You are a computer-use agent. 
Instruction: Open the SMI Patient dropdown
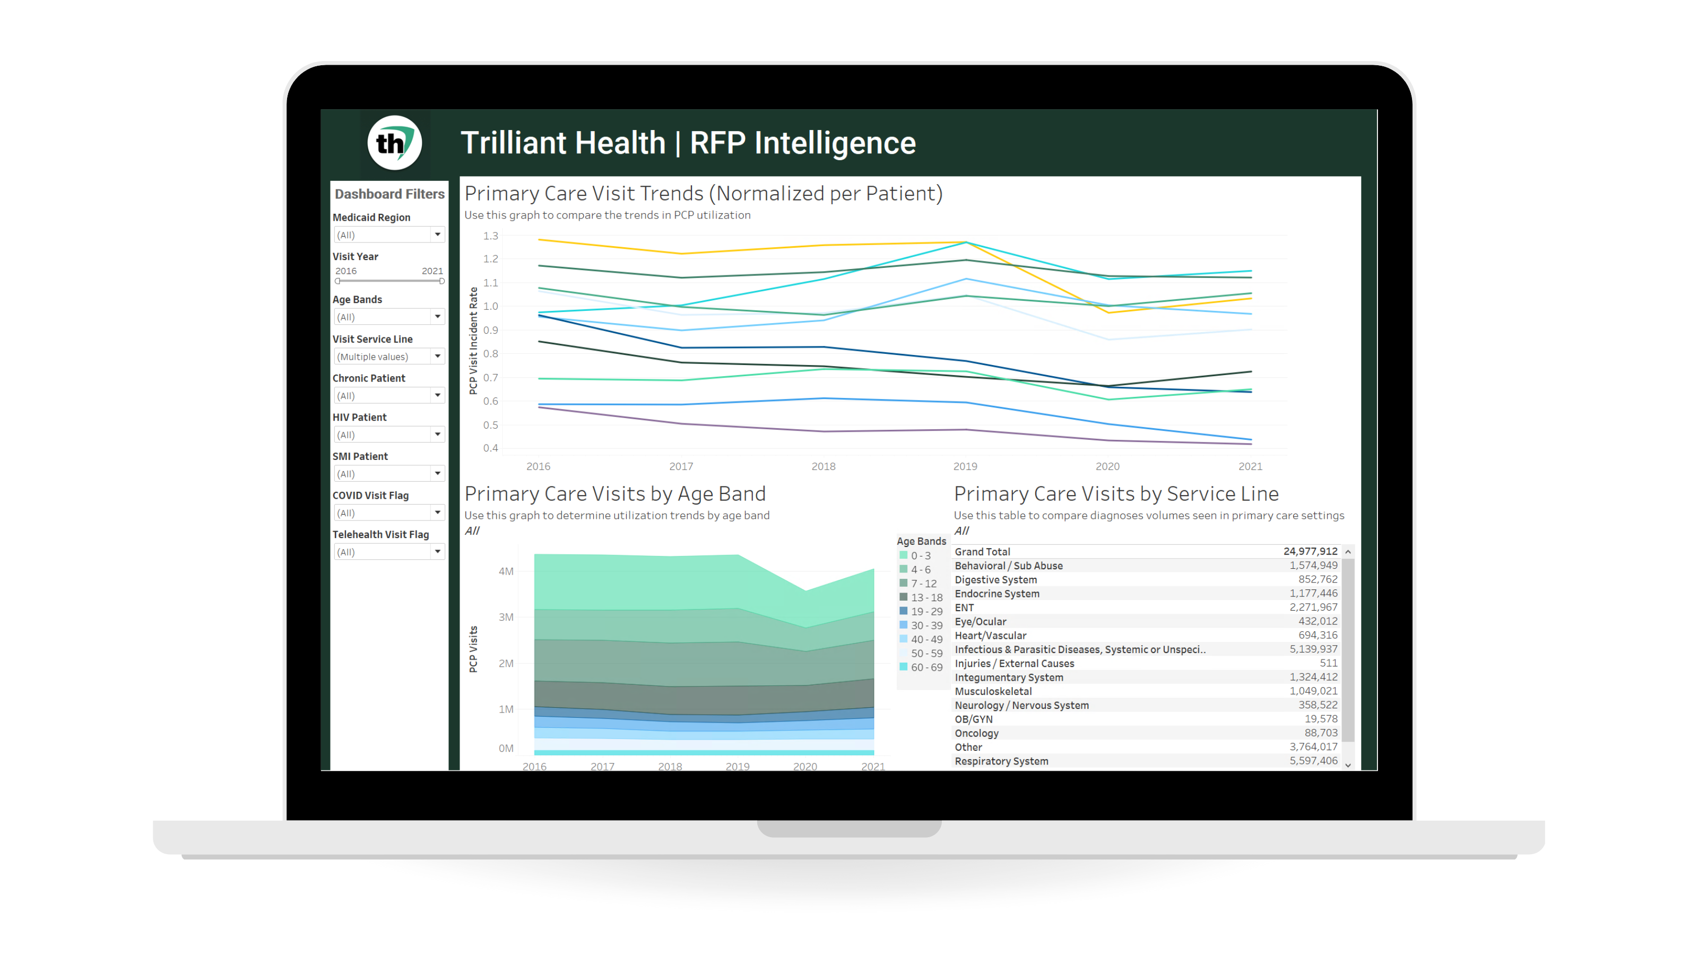point(389,474)
